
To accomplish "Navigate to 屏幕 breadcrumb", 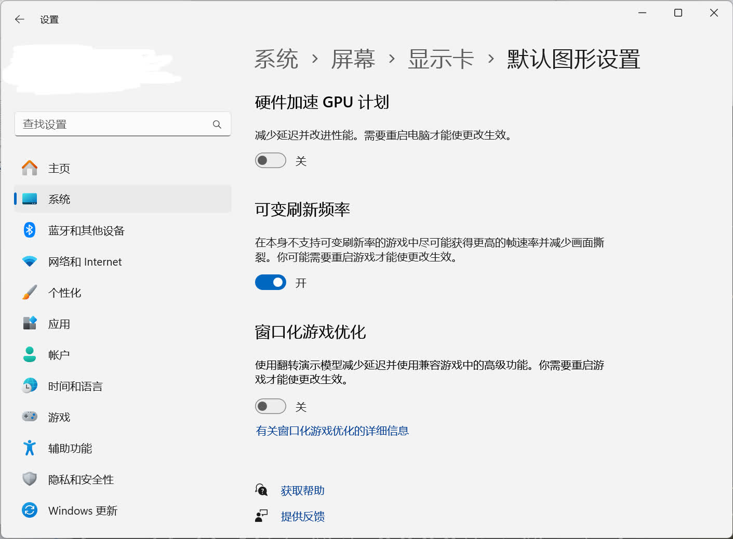I will [x=353, y=59].
